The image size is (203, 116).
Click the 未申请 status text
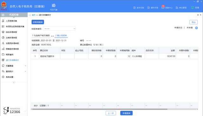pyautogui.click(x=190, y=27)
